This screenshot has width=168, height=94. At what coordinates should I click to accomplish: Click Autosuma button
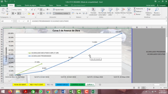click(x=138, y=9)
